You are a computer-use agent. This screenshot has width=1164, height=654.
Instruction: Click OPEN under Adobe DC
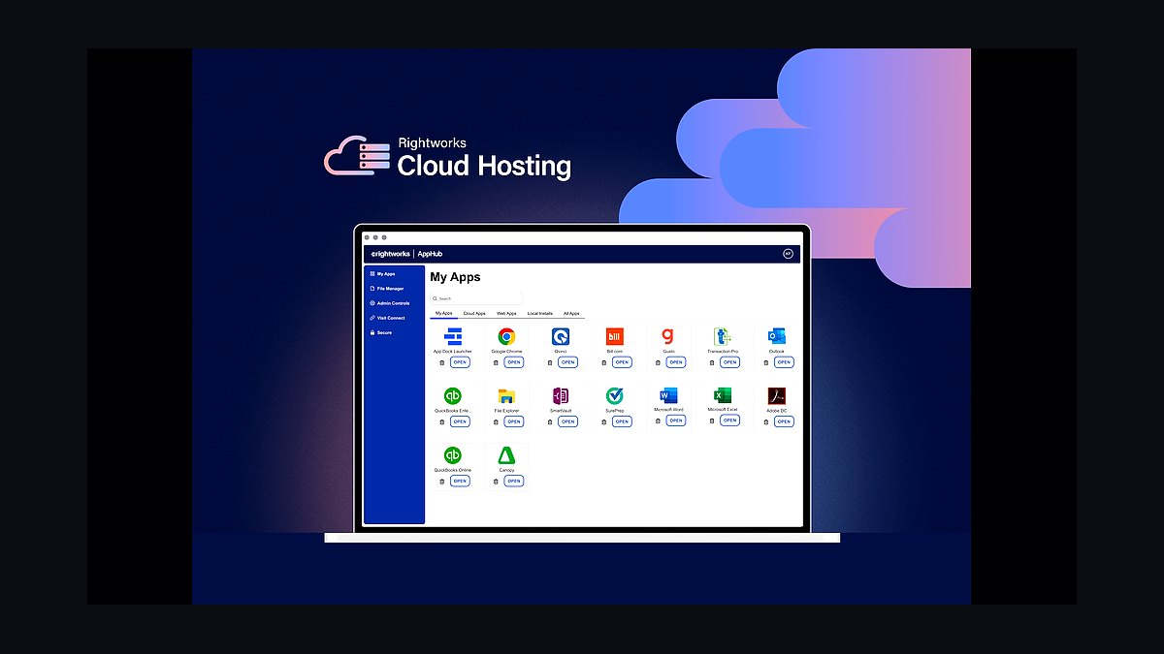[785, 421]
